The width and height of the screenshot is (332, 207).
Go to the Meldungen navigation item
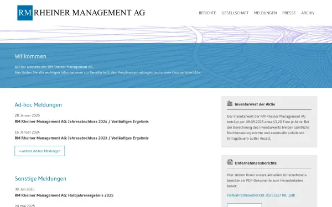[265, 13]
